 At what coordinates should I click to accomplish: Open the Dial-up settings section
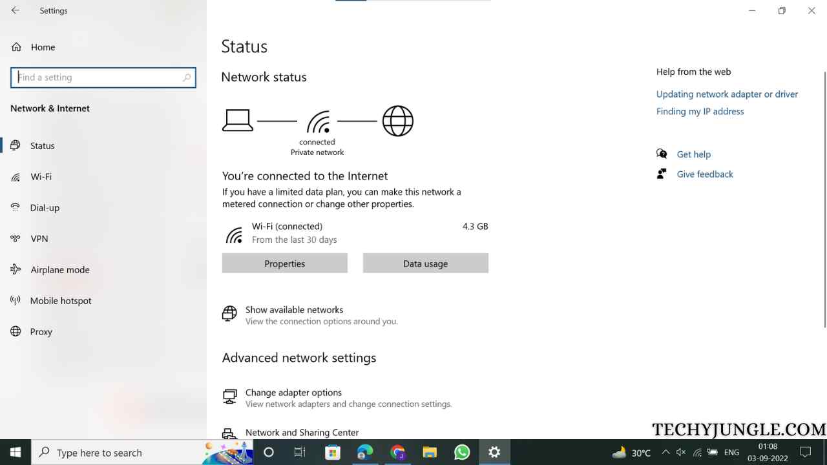tap(45, 208)
